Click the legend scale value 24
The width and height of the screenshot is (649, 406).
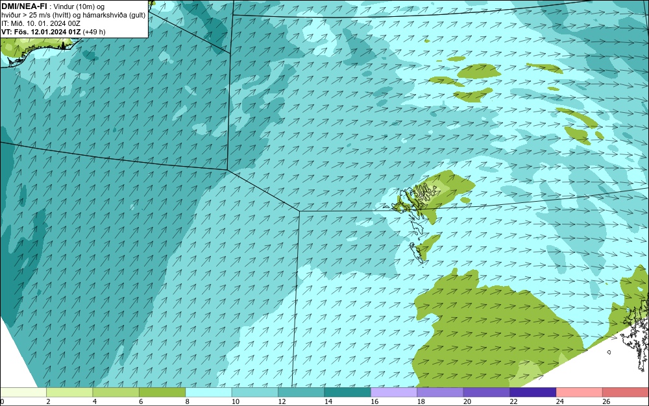tap(560, 401)
